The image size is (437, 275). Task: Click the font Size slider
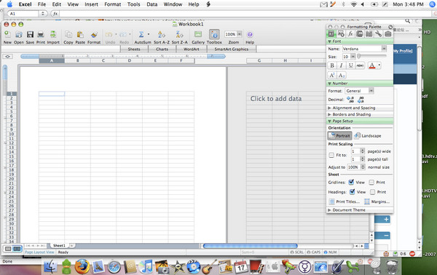[372, 56]
